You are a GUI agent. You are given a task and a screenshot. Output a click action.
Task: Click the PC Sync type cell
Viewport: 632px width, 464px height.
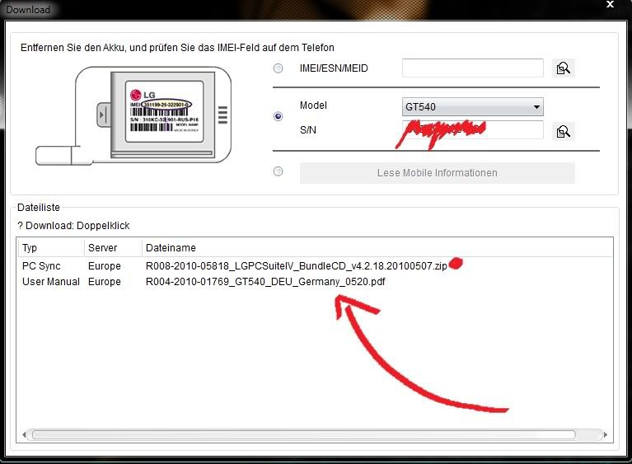(41, 266)
